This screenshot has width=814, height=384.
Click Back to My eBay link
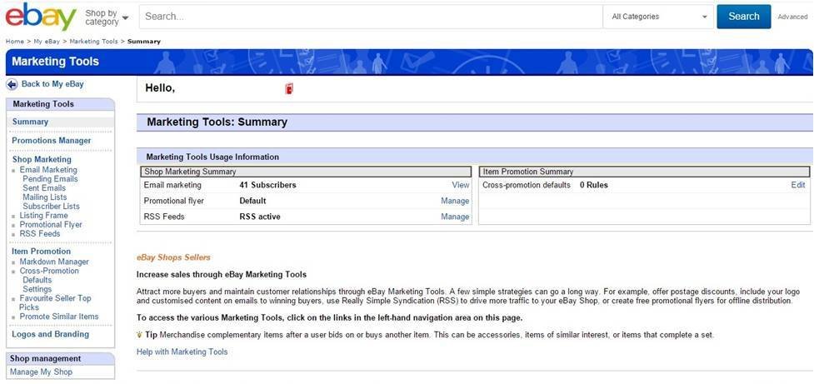52,84
